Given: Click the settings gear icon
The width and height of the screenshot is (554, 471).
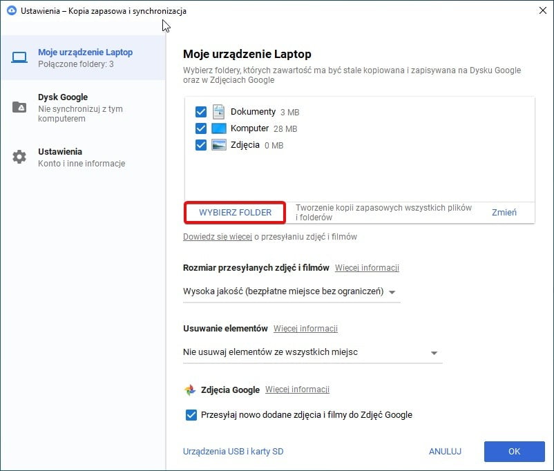Looking at the screenshot, I should point(19,157).
